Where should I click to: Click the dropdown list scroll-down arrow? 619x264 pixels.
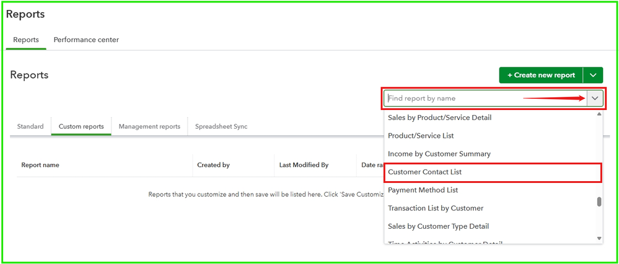(599, 238)
